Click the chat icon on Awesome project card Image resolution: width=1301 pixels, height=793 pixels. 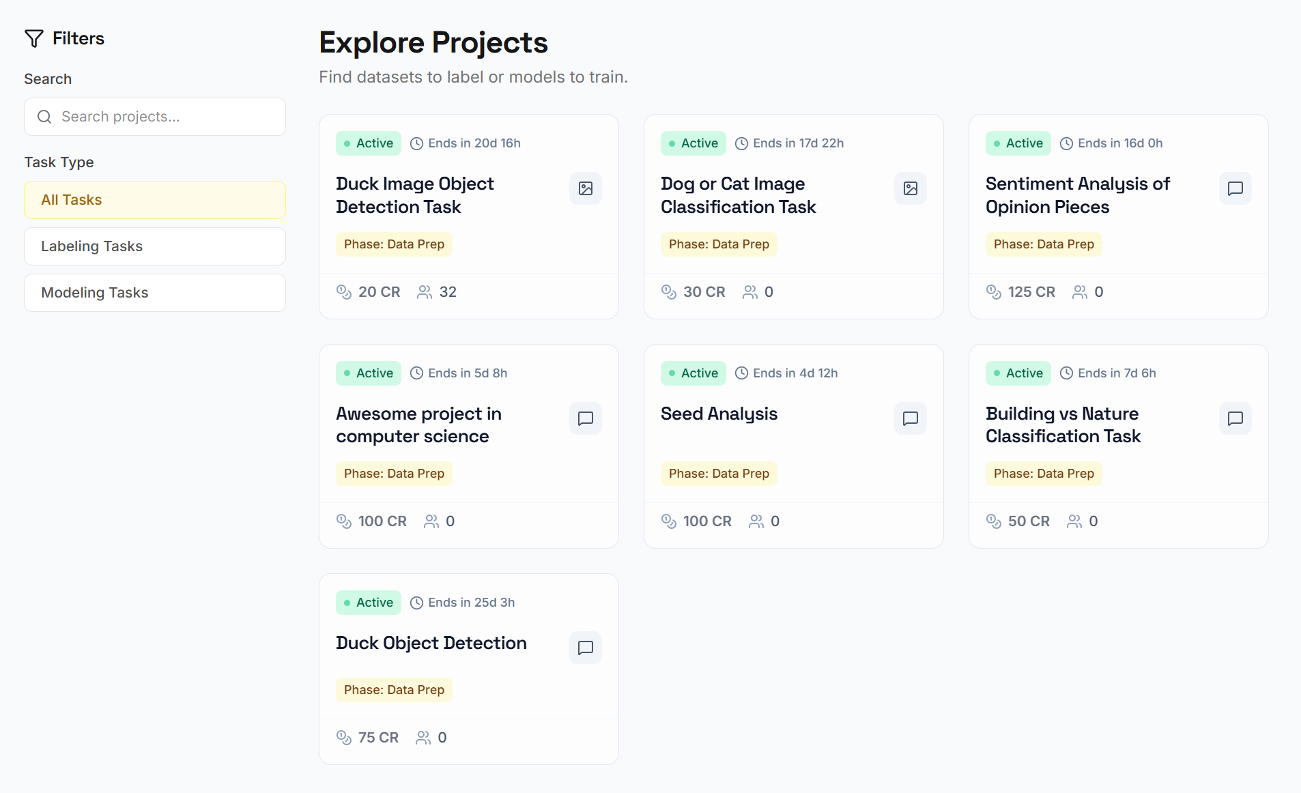point(586,418)
